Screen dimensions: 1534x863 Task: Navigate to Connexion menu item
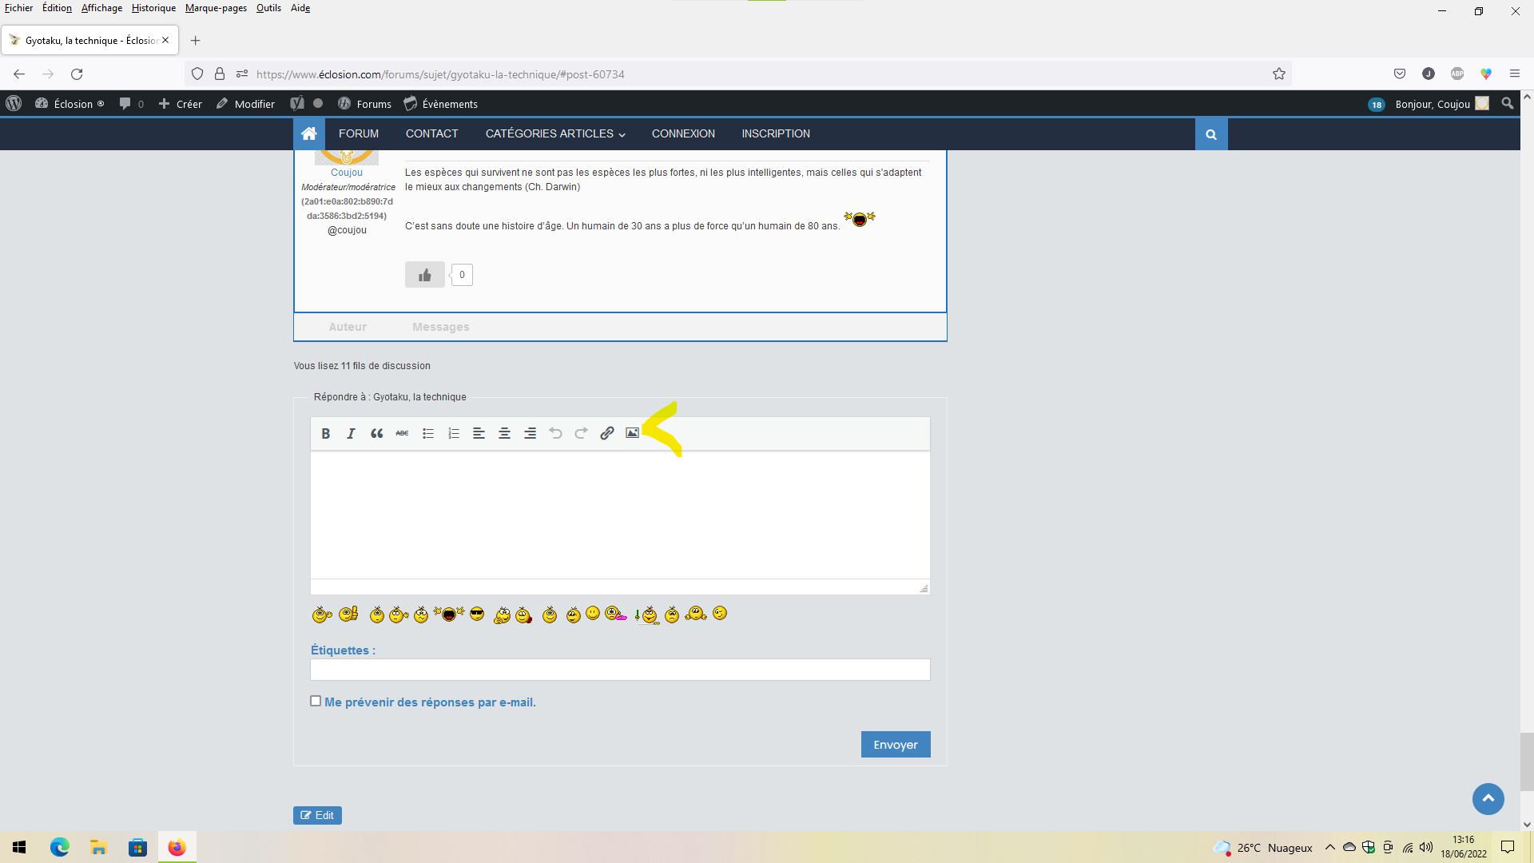[683, 133]
